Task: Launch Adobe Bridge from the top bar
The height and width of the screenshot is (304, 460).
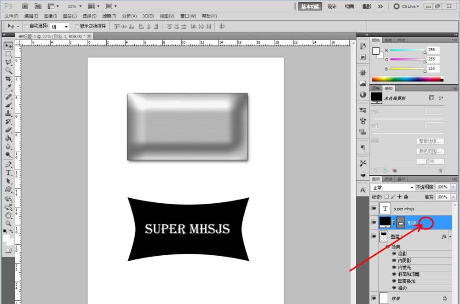Action: click(25, 6)
